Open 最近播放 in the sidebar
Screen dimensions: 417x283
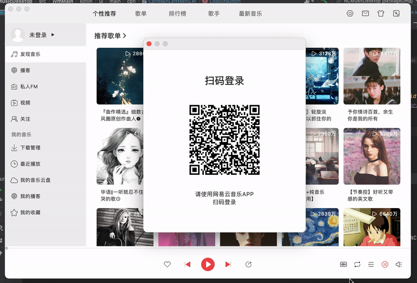(x=45, y=164)
